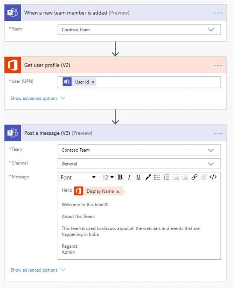This screenshot has width=234, height=289.
Task: Open the trigger's Contoso Team dropdown
Action: tap(139, 30)
